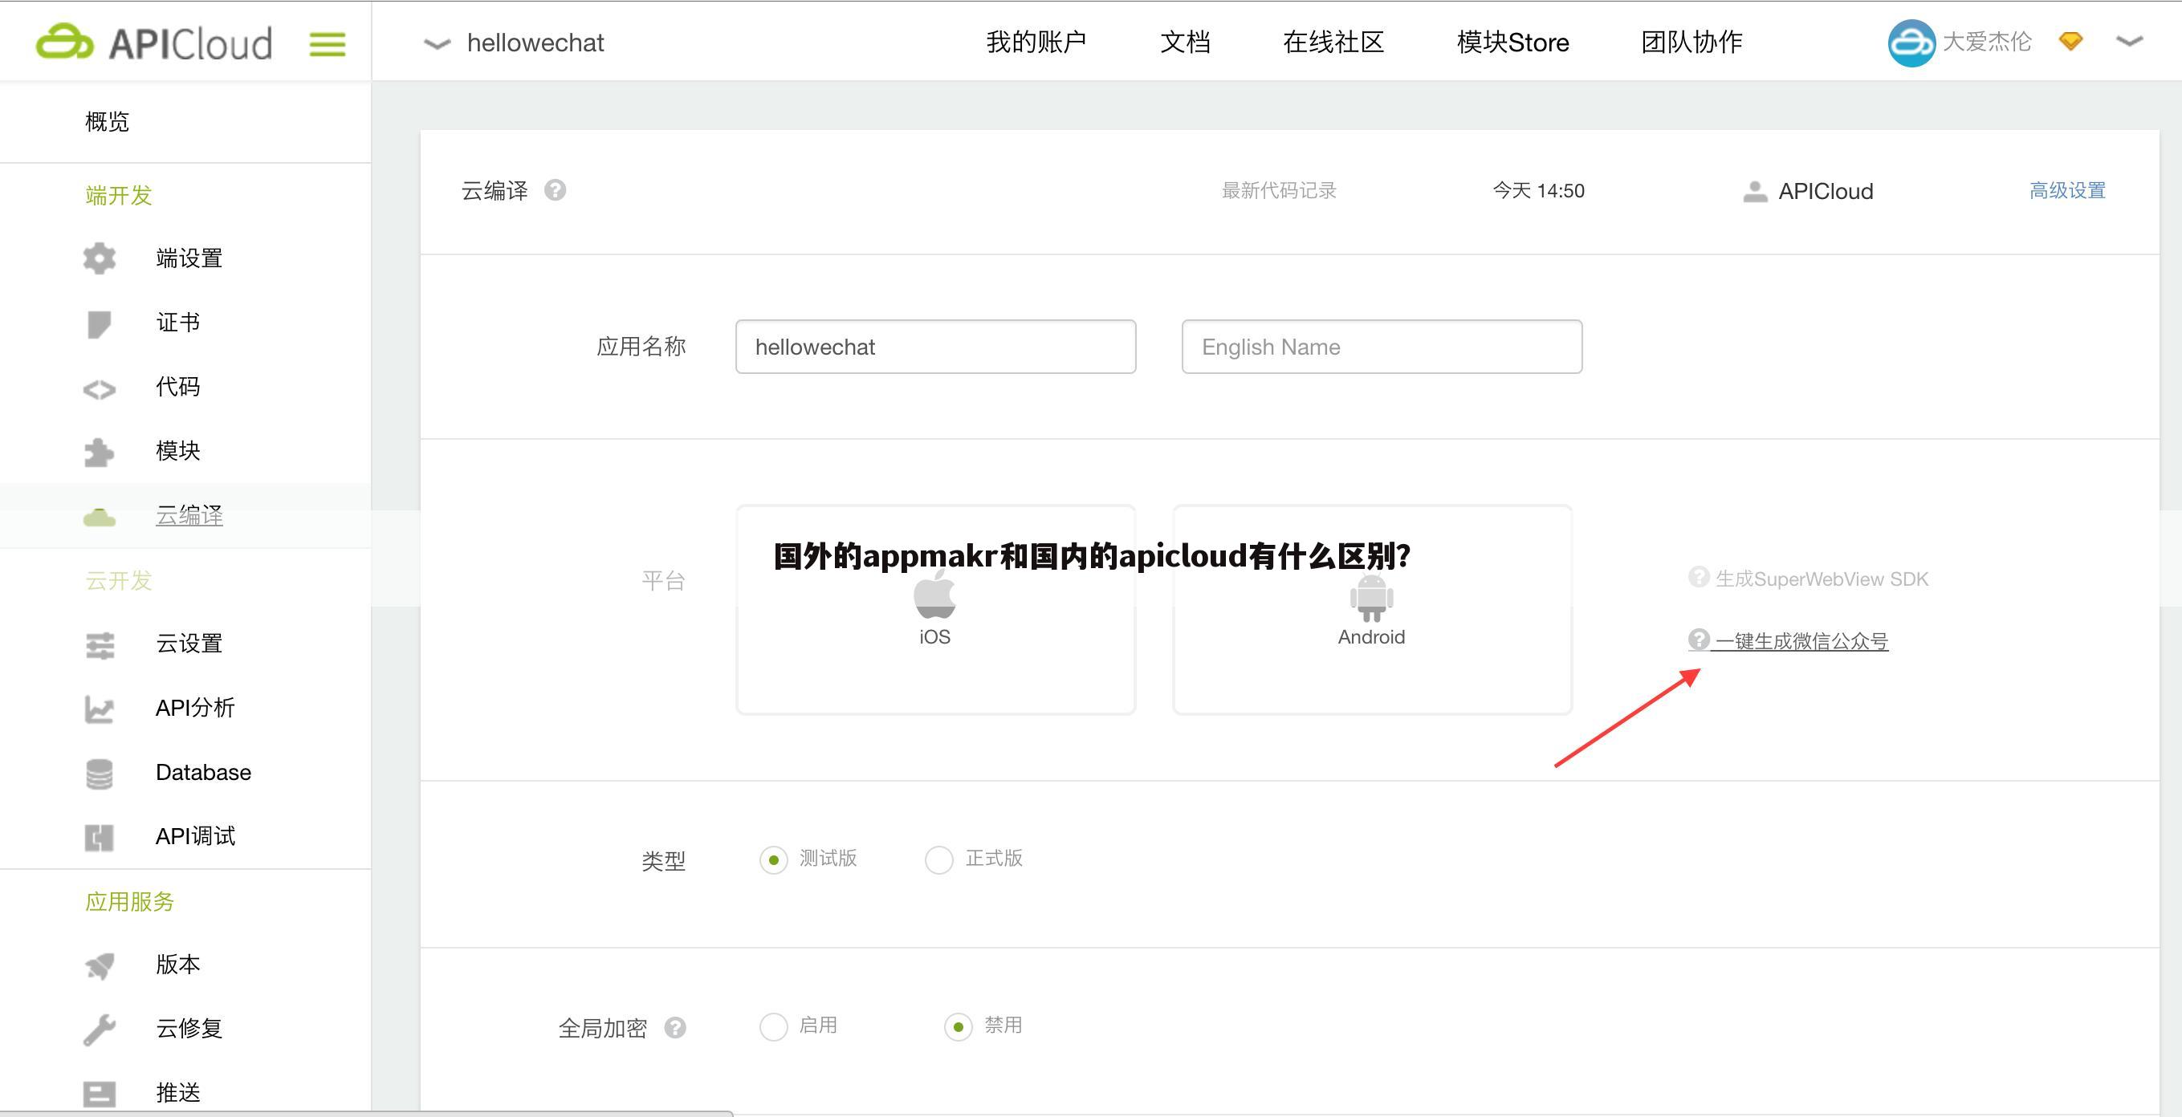Click the 端设置 gear icon
The height and width of the screenshot is (1117, 2182).
99,258
